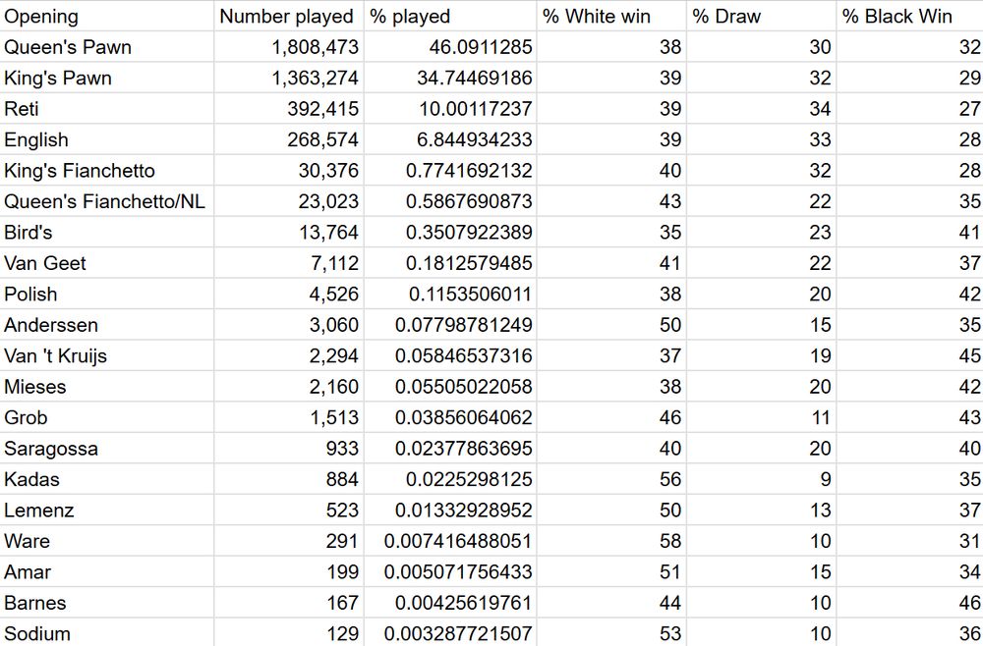Select the Number played header cell
The width and height of the screenshot is (983, 646).
(x=286, y=17)
